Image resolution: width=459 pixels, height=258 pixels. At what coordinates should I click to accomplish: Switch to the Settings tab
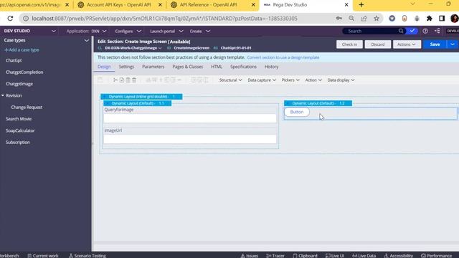[126, 67]
